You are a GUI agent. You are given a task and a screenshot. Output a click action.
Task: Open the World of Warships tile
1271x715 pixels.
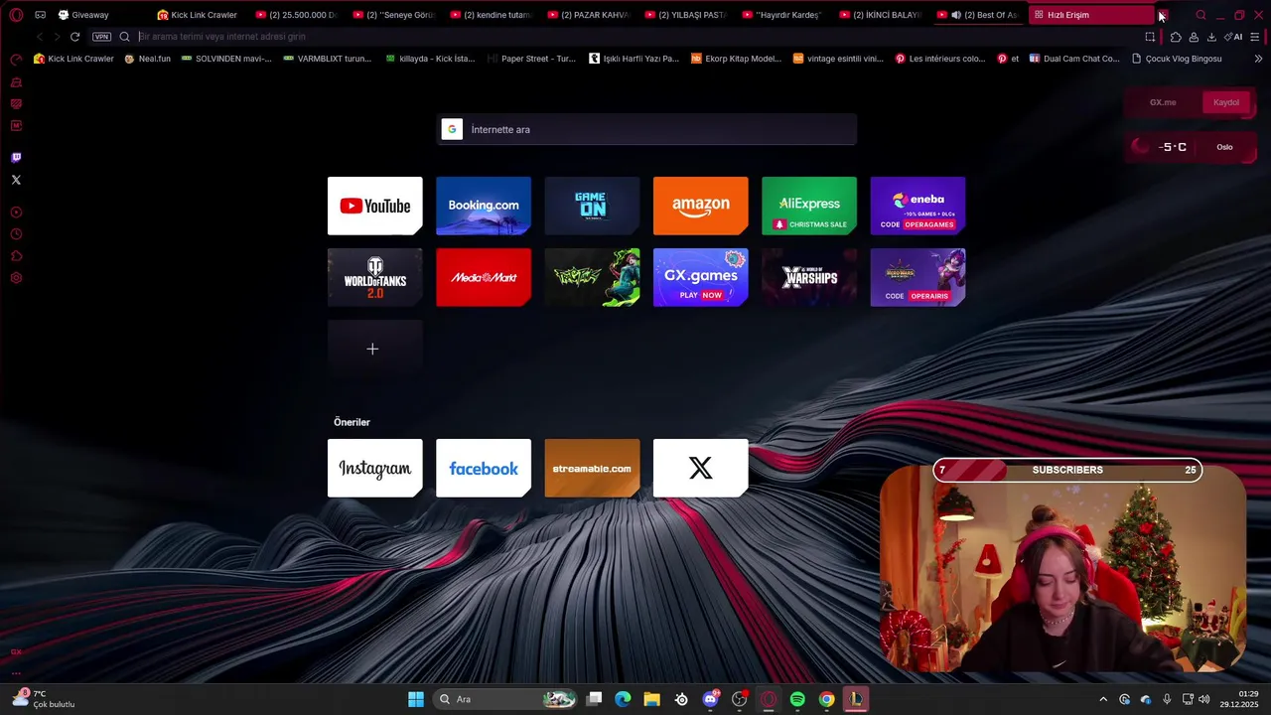[x=809, y=277]
